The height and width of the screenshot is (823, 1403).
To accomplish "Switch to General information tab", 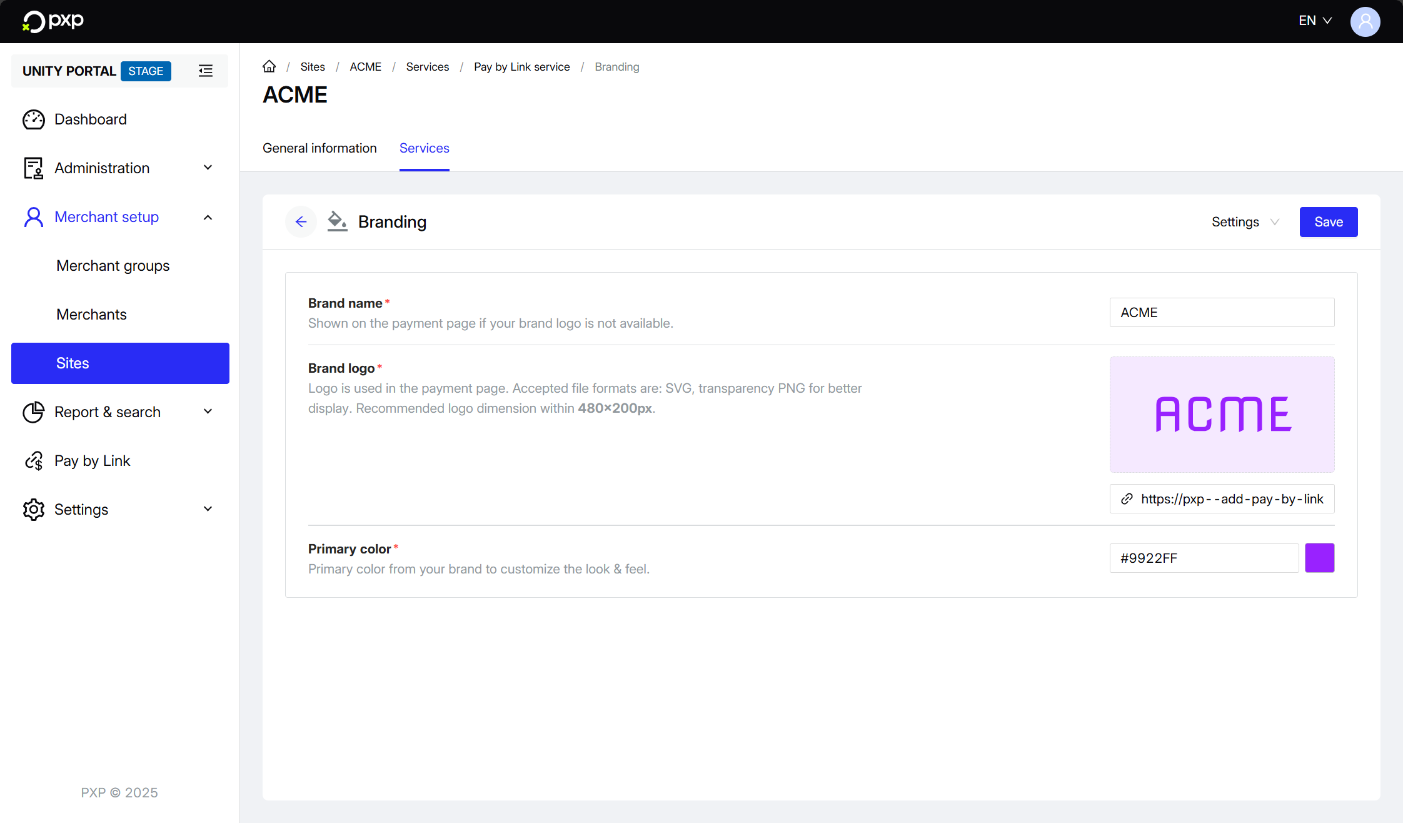I will (319, 148).
